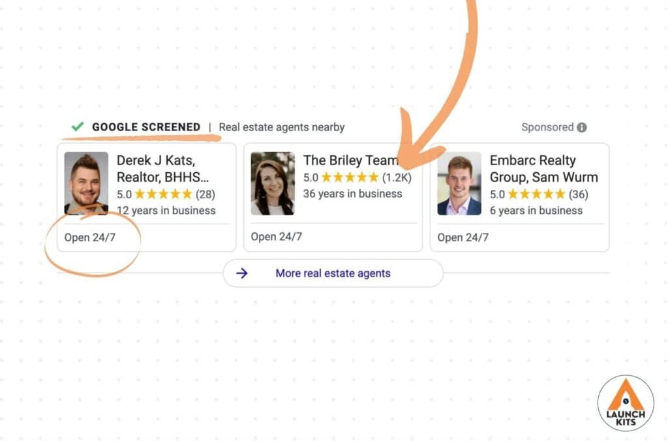Click 6 years in business text
This screenshot has height=441, width=668.
[536, 211]
